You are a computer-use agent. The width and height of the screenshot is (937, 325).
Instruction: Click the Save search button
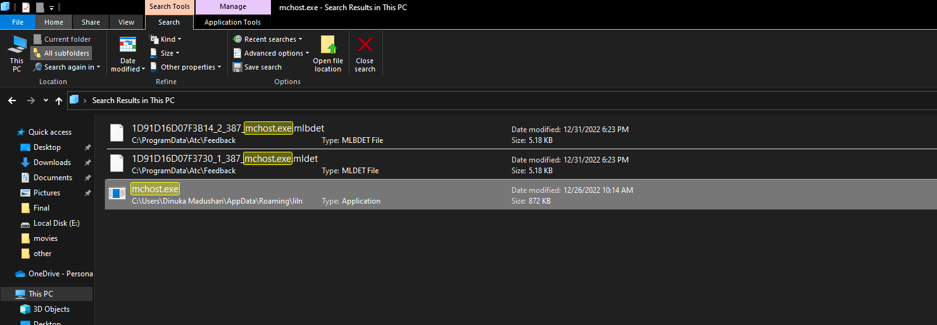pyautogui.click(x=258, y=67)
